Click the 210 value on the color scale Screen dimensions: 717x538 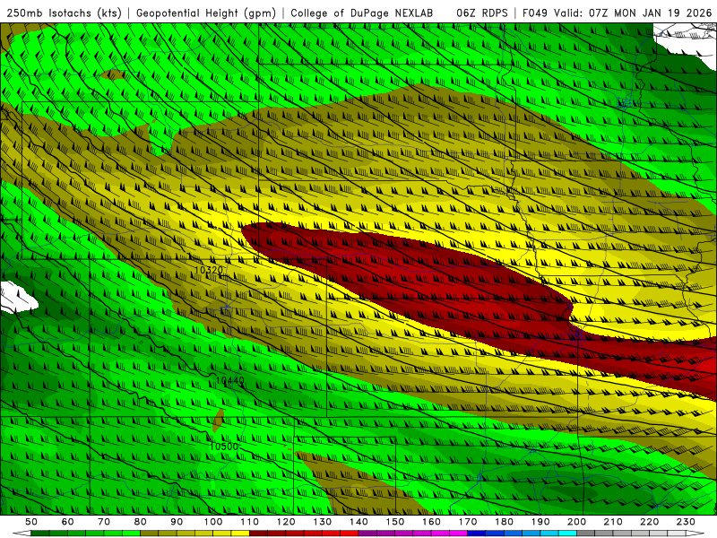pos(613,522)
